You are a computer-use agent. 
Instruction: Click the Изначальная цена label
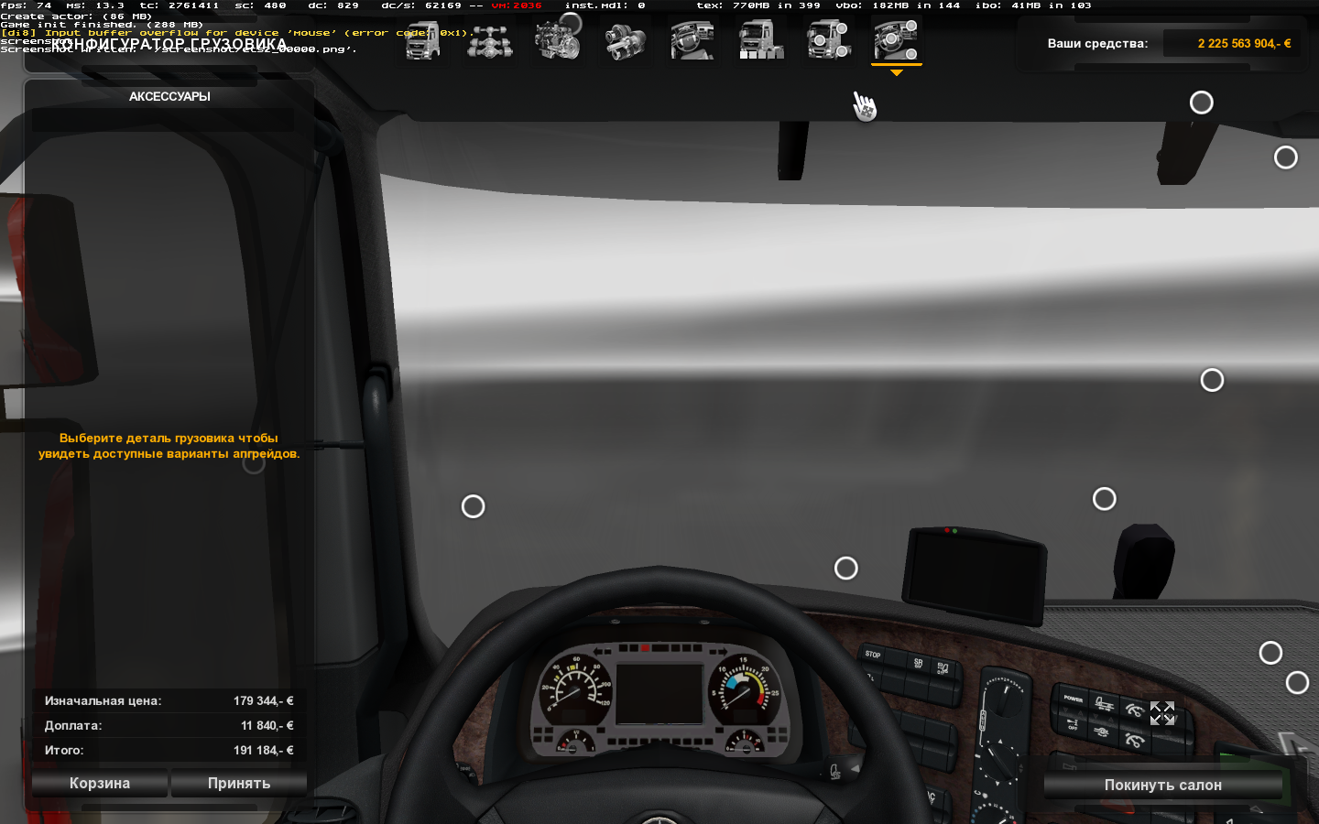[103, 700]
